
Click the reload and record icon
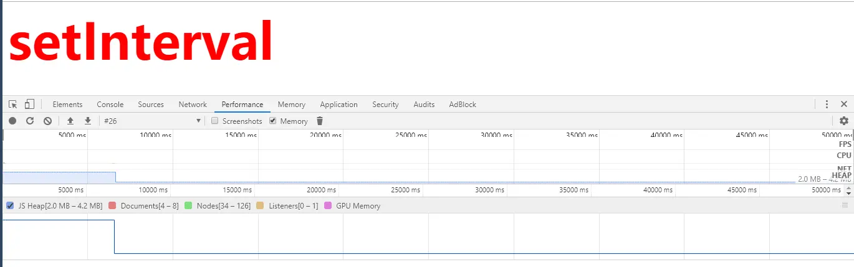click(30, 121)
